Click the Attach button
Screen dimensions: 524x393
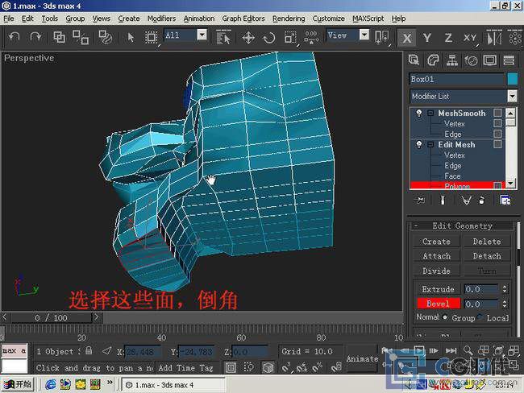click(436, 256)
